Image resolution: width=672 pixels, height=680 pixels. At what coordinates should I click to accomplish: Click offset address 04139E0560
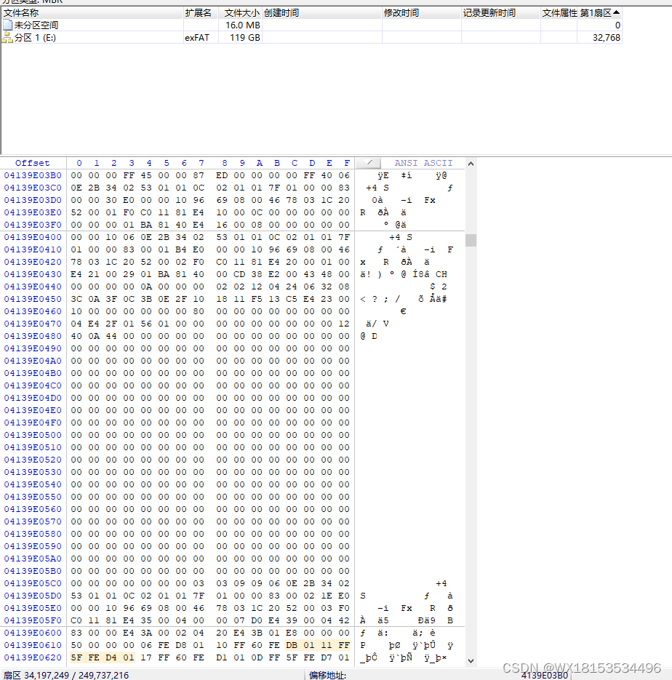[x=33, y=509]
